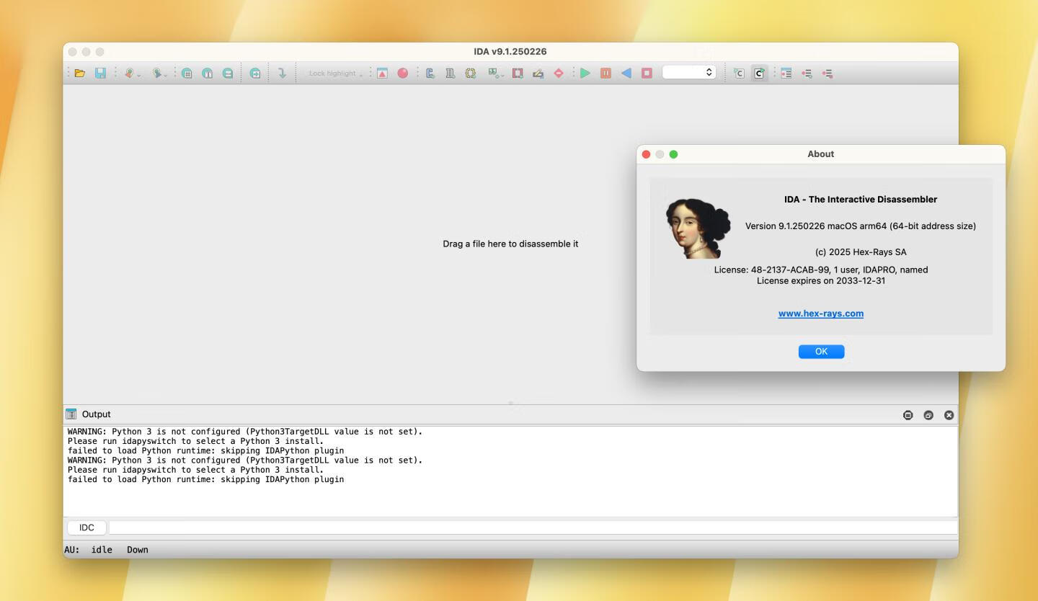Jump forward with the right arrow toolbar icon

156,73
